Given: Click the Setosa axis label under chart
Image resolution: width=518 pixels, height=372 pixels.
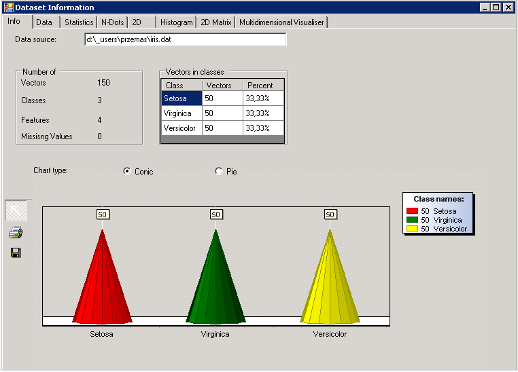Looking at the screenshot, I should tap(101, 334).
